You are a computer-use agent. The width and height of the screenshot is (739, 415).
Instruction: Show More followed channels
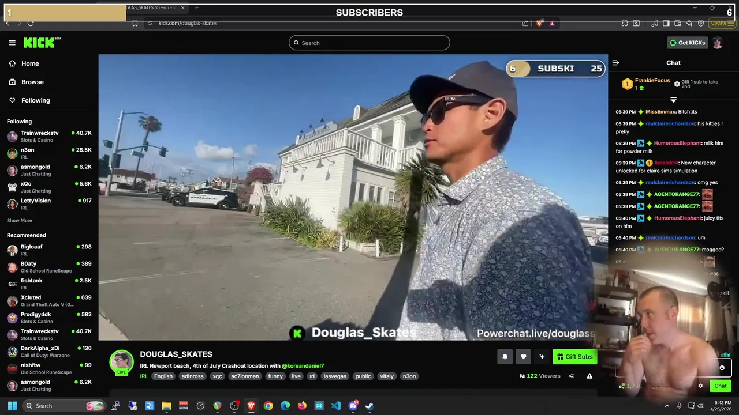point(20,220)
